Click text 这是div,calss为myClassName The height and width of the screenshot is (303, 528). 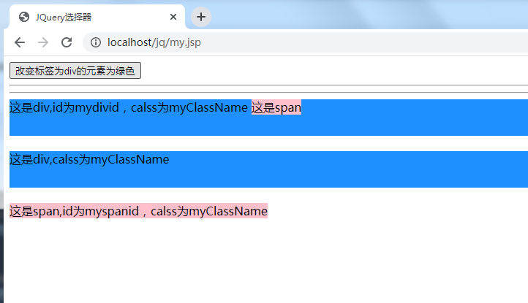click(x=89, y=159)
